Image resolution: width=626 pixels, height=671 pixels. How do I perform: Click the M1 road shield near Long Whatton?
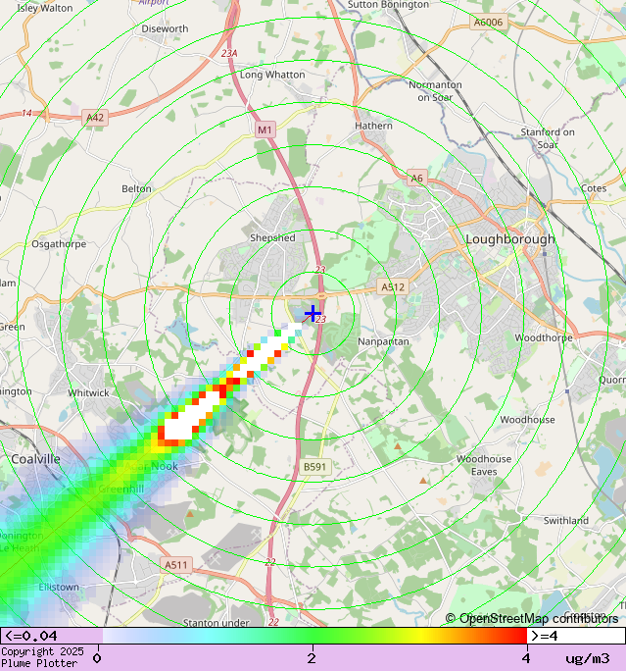click(265, 129)
